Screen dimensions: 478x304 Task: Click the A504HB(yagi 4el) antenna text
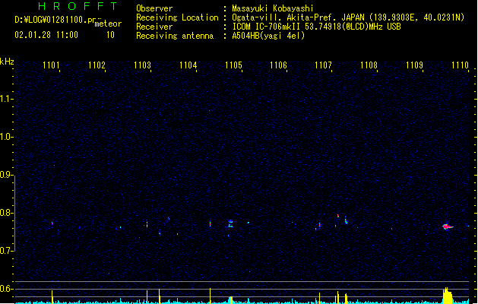tap(268, 36)
